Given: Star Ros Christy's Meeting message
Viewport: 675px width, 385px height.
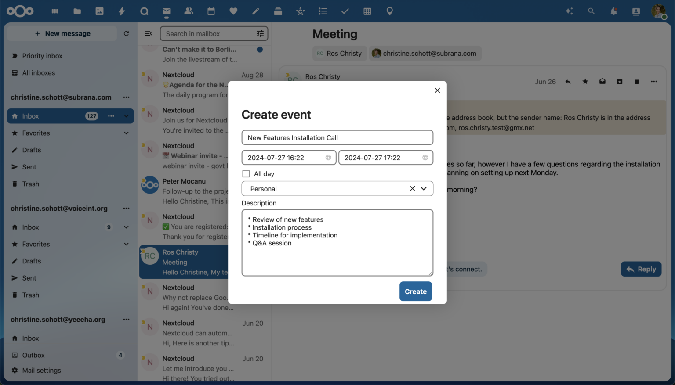Looking at the screenshot, I should pyautogui.click(x=585, y=81).
